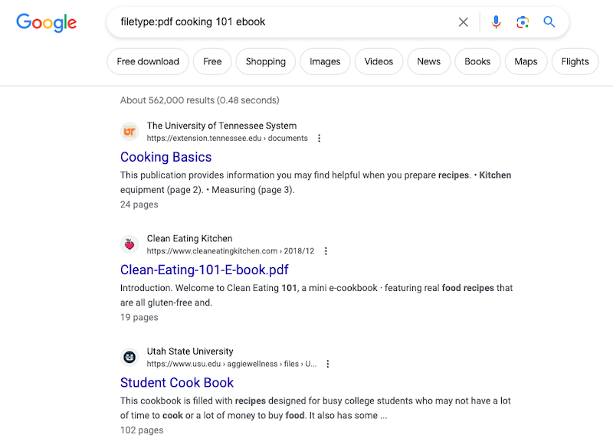This screenshot has width=613, height=448.
Task: Click the University of Tennessee favicon
Action: [129, 132]
